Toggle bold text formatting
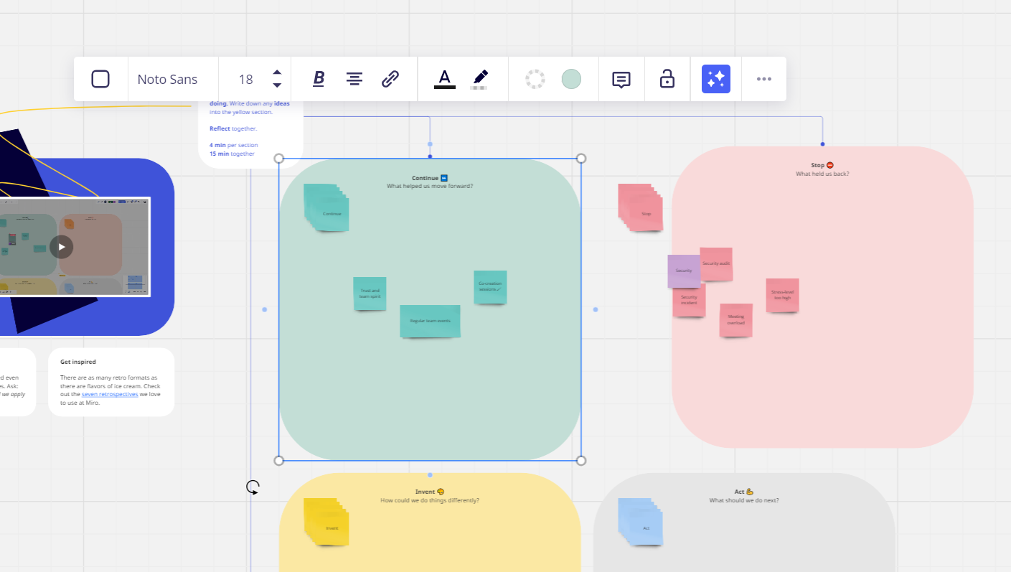This screenshot has height=572, width=1011. tap(319, 79)
